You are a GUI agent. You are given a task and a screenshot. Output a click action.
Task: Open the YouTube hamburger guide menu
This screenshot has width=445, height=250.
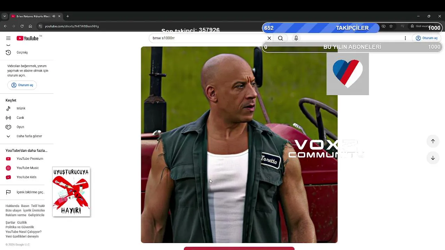tap(8, 38)
